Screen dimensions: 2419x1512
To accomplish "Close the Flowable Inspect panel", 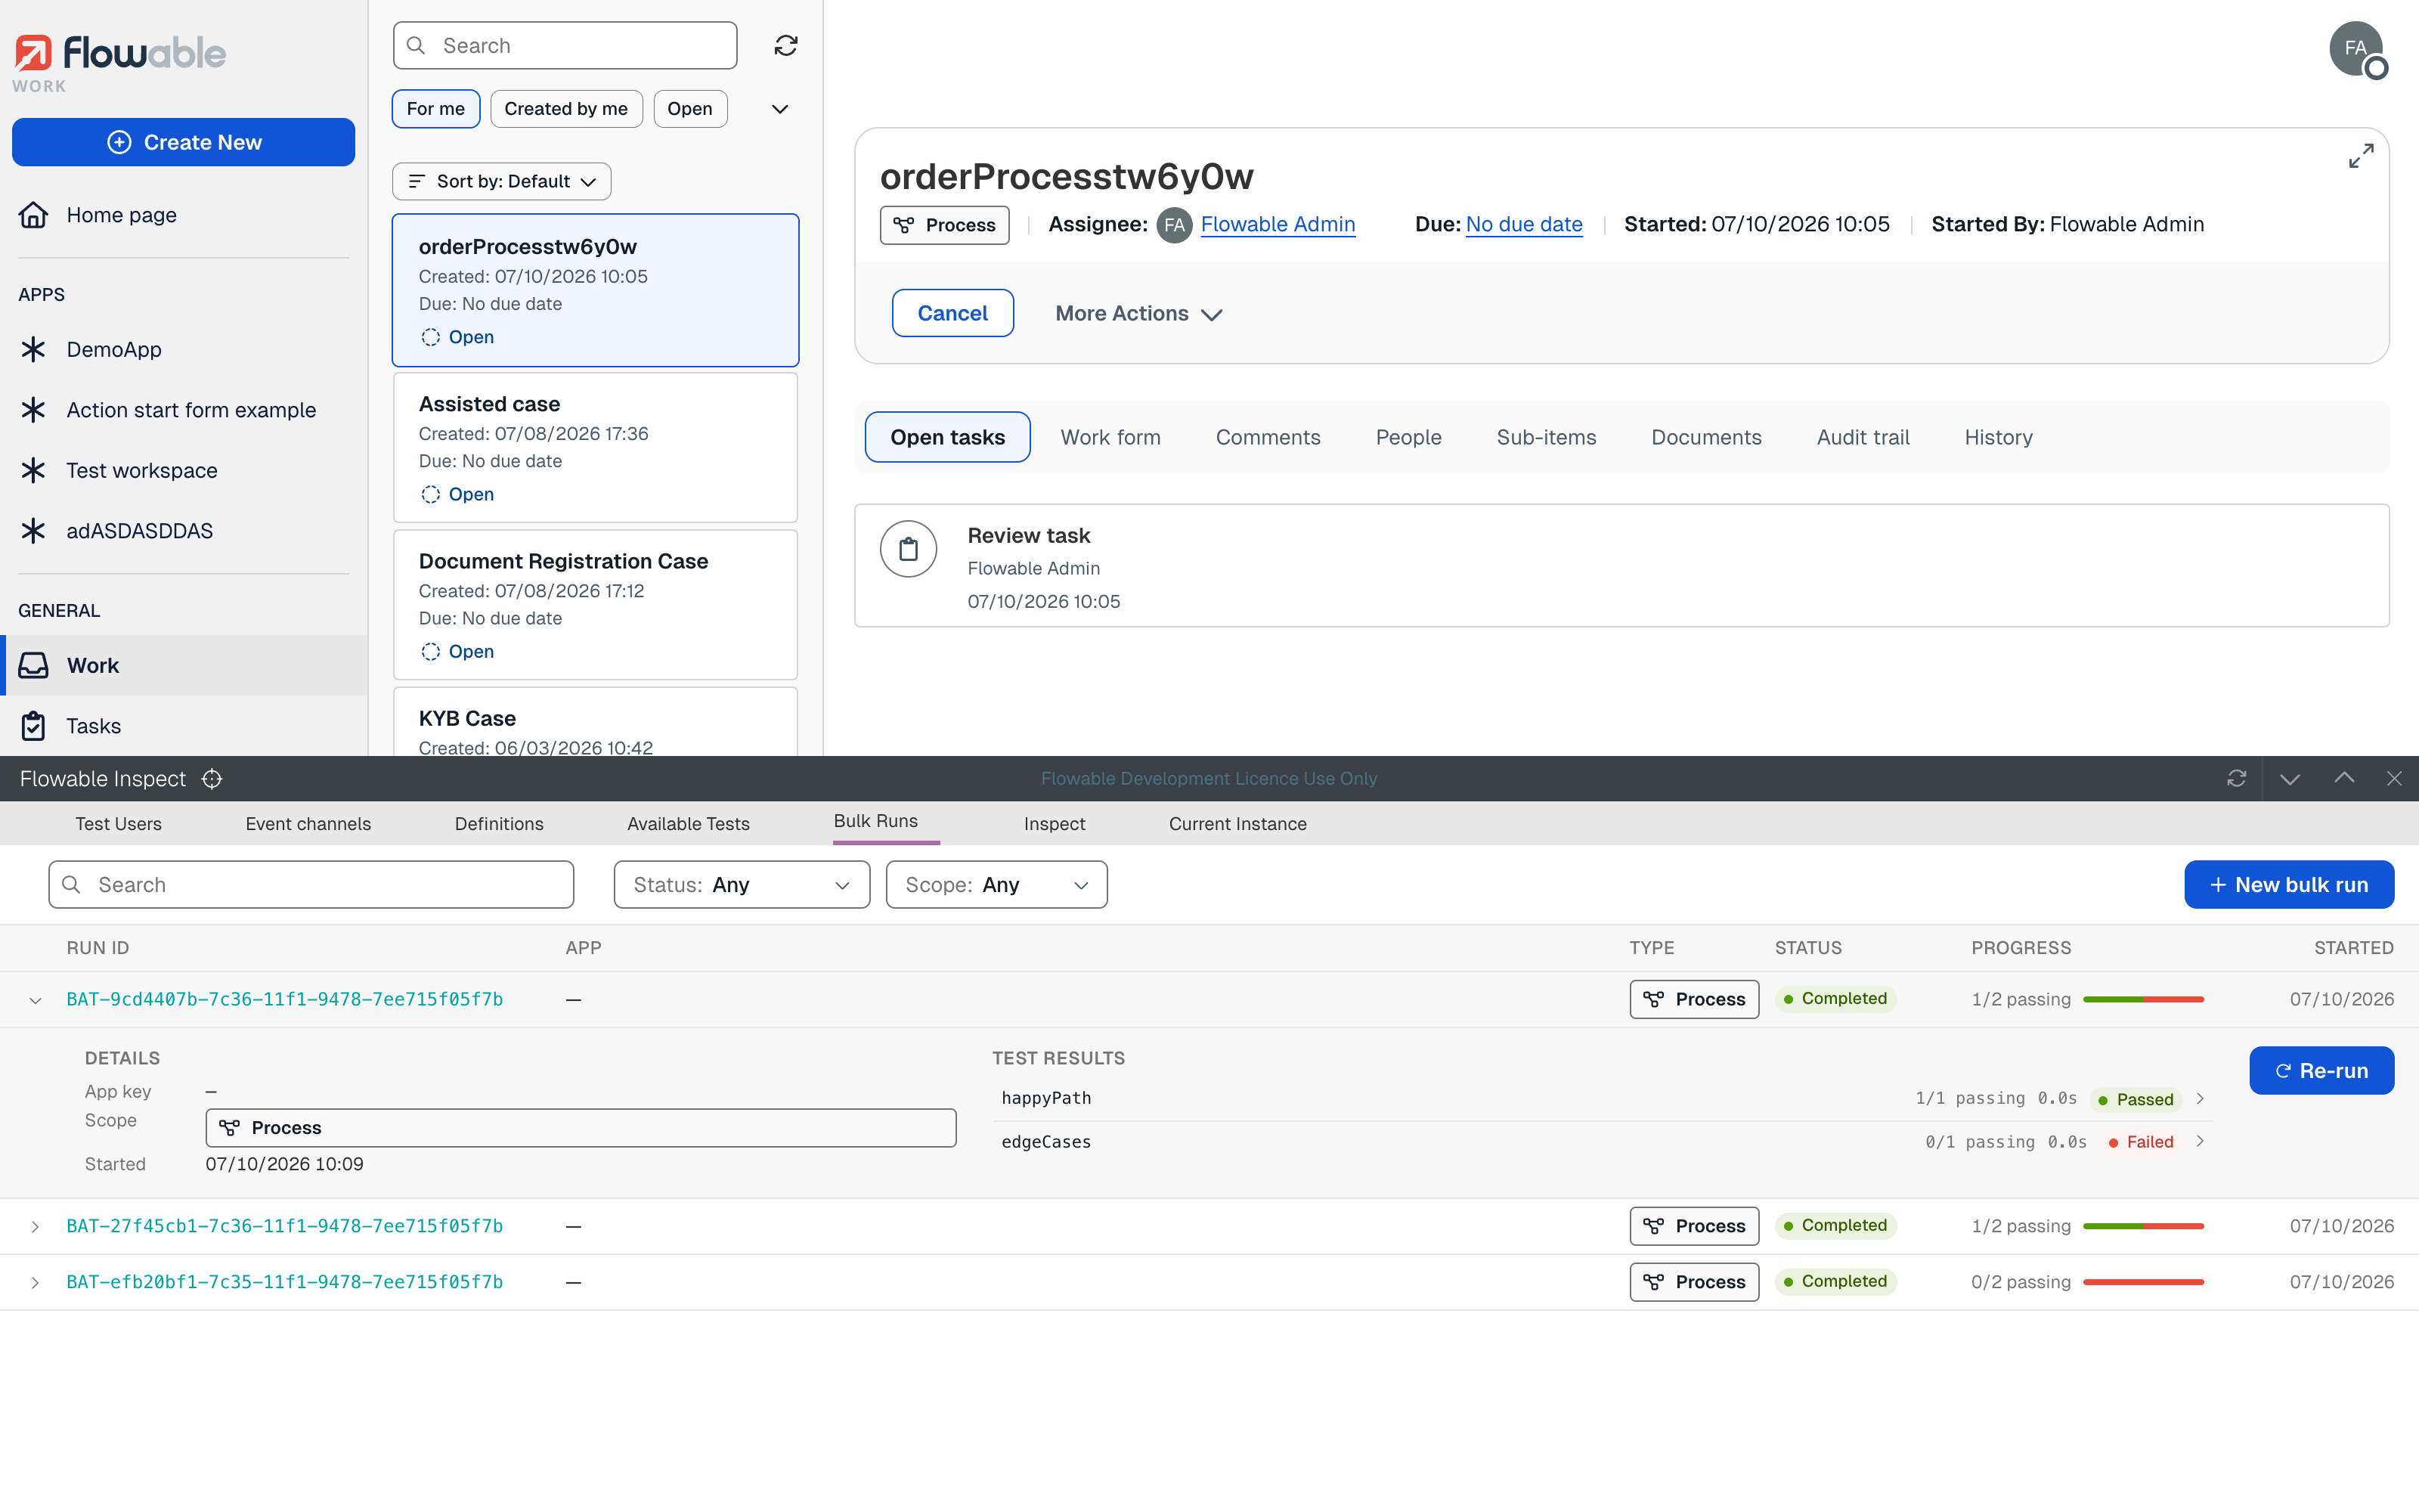I will click(x=2394, y=779).
